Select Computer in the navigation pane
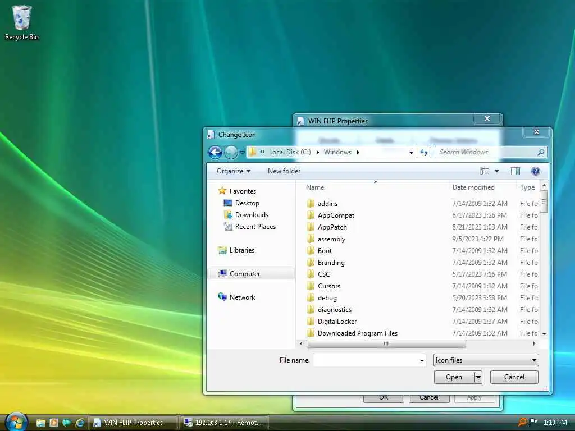Image resolution: width=575 pixels, height=431 pixels. coord(245,274)
